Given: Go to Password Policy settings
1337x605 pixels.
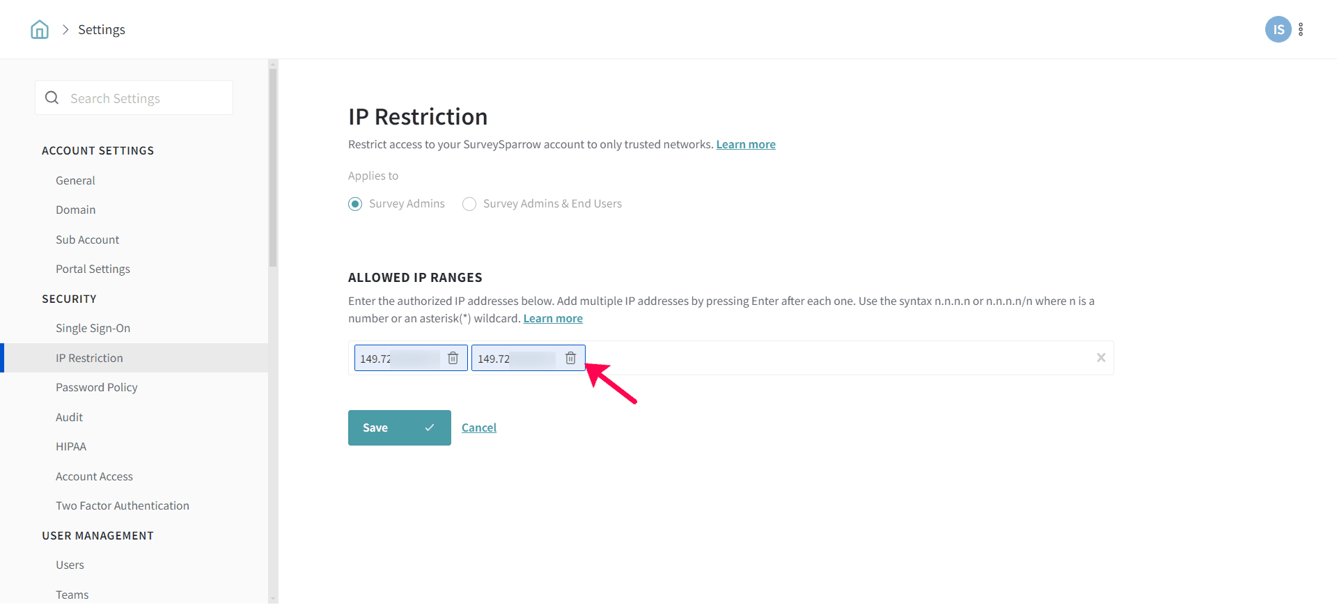Looking at the screenshot, I should click(96, 387).
